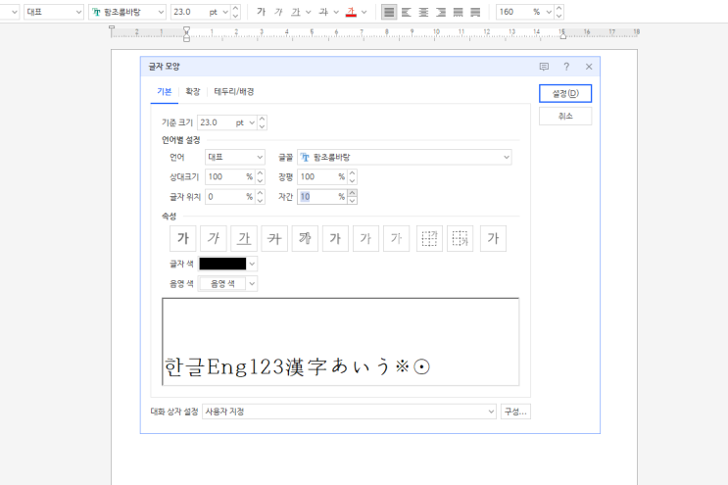Viewport: 728px width, 485px height.
Task: Click the 글자 위치 field showing 0
Action: point(225,197)
